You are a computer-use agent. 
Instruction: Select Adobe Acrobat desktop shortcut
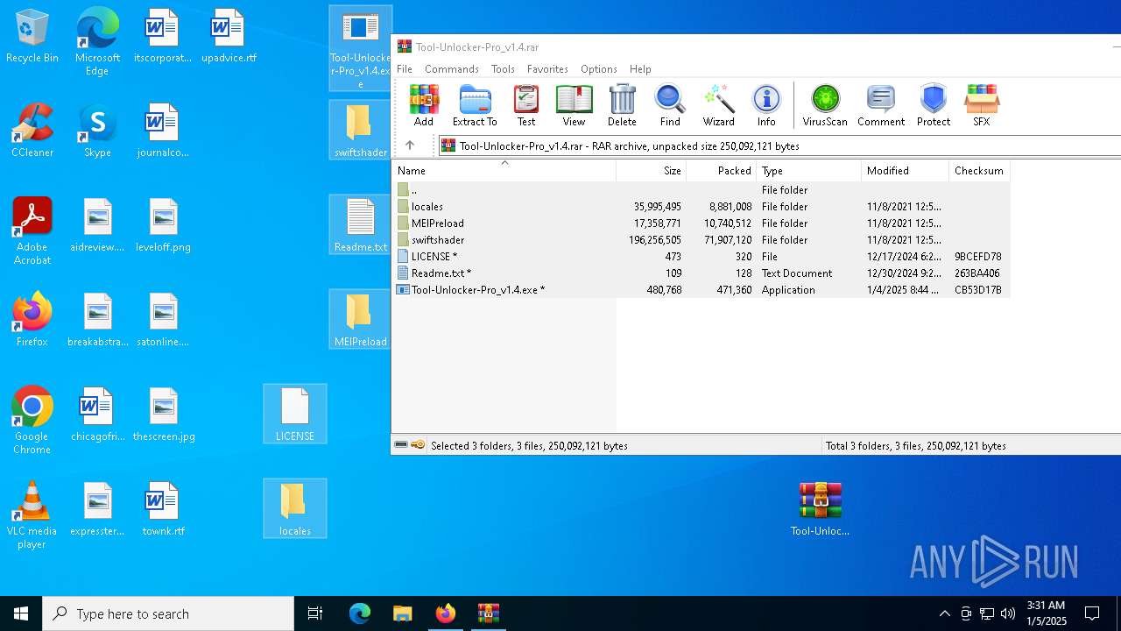(32, 231)
